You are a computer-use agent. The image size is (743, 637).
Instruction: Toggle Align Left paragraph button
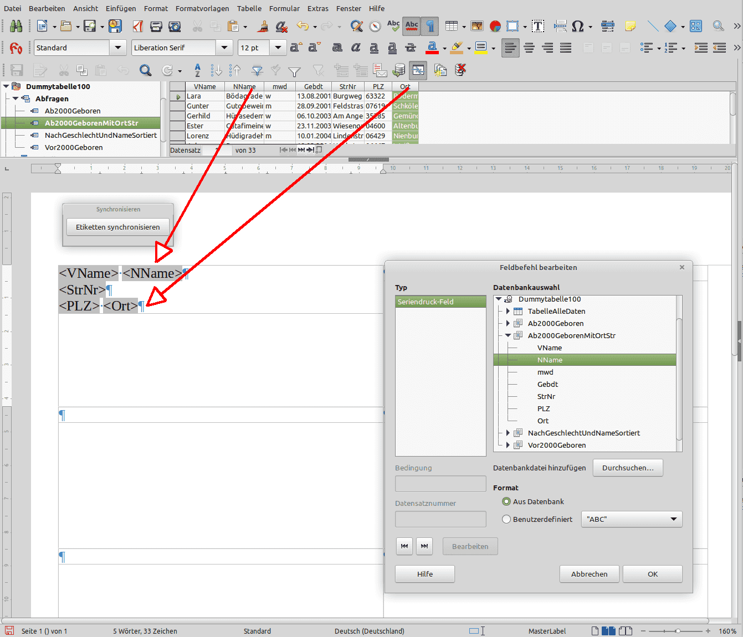510,48
